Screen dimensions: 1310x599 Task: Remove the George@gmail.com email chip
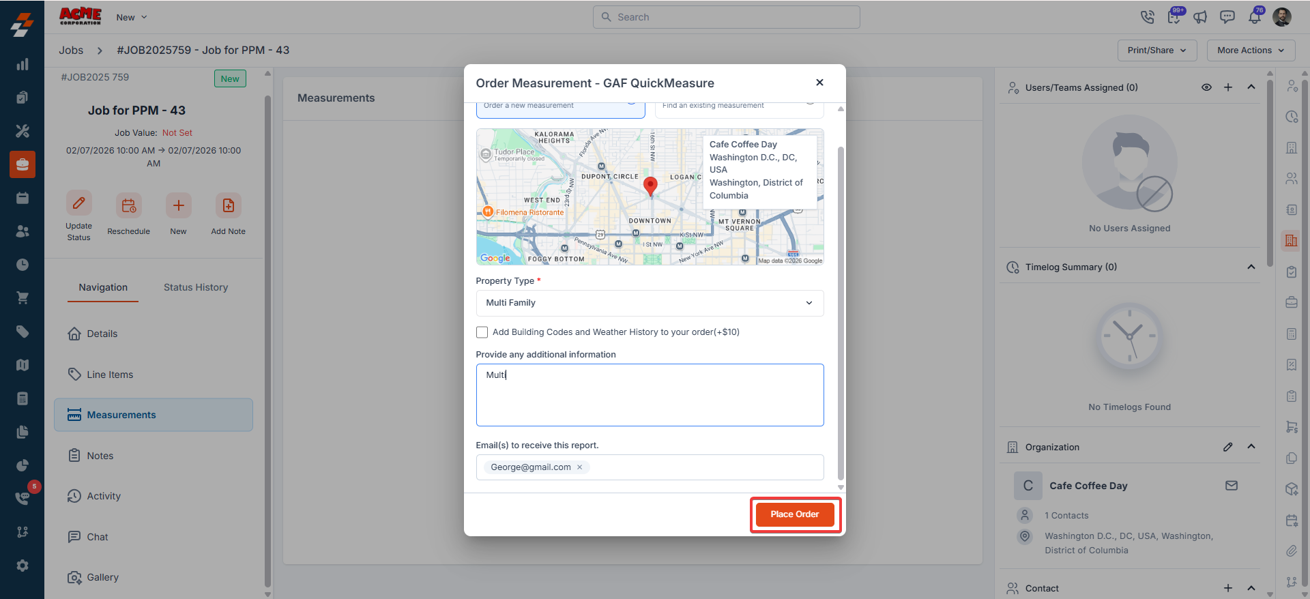pos(580,467)
